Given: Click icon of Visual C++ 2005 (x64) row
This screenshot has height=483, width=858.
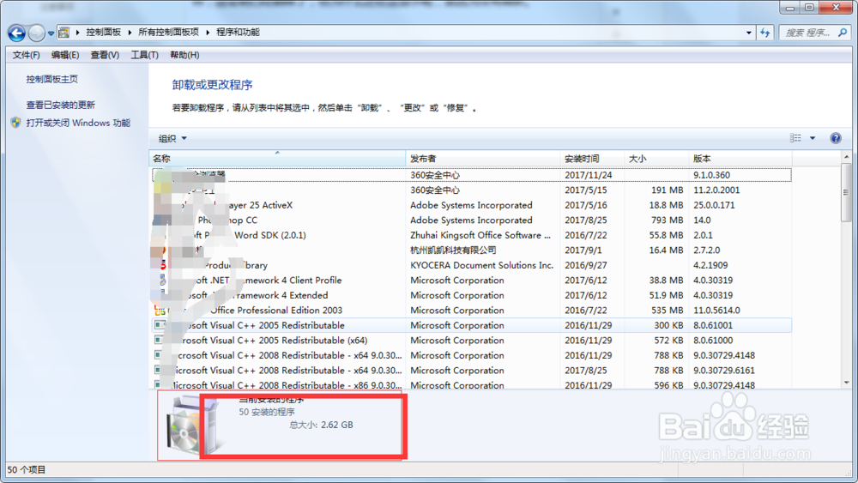Looking at the screenshot, I should click(x=159, y=340).
